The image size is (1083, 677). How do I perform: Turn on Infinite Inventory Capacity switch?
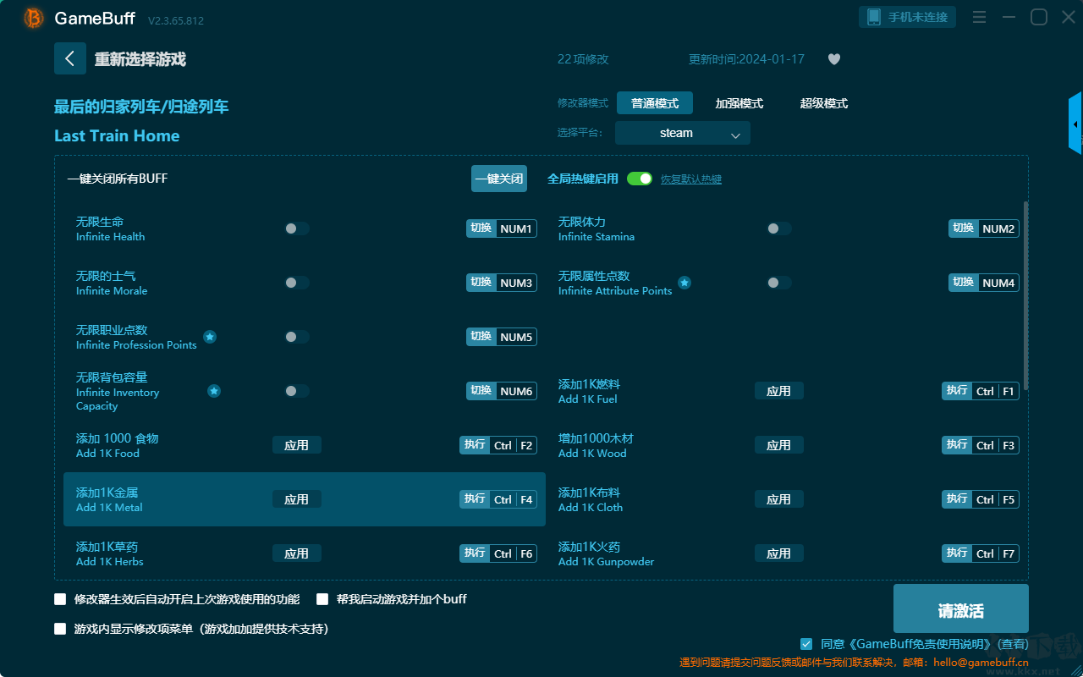coord(297,391)
